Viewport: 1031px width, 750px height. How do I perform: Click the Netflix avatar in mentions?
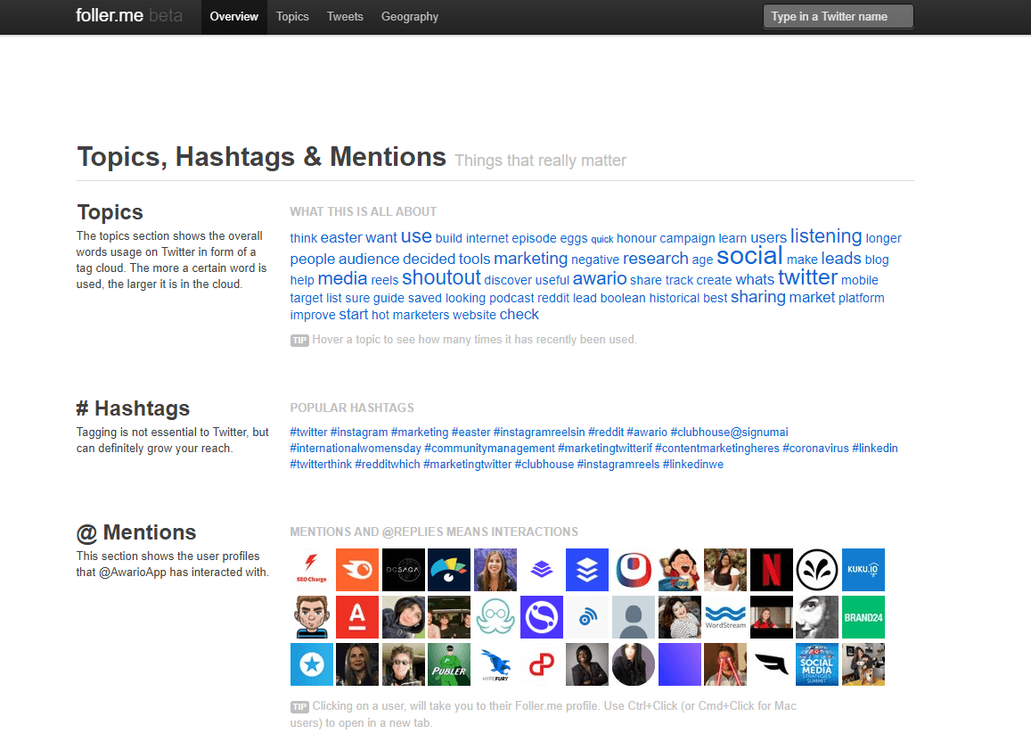click(772, 570)
